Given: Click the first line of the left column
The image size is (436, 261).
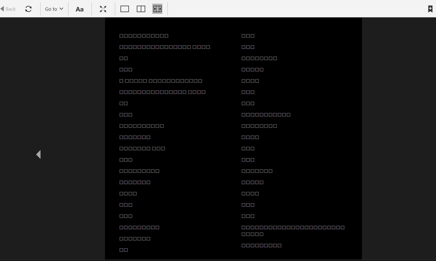Looking at the screenshot, I should [x=144, y=36].
